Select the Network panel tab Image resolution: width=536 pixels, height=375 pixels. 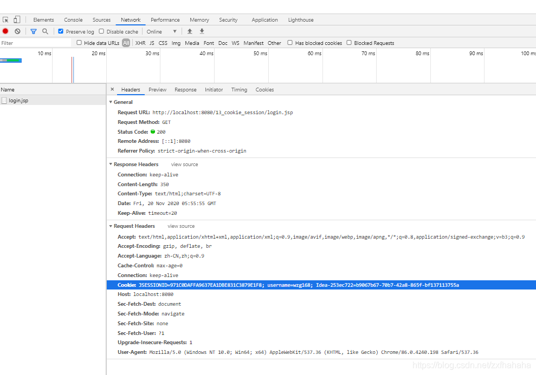tap(131, 20)
